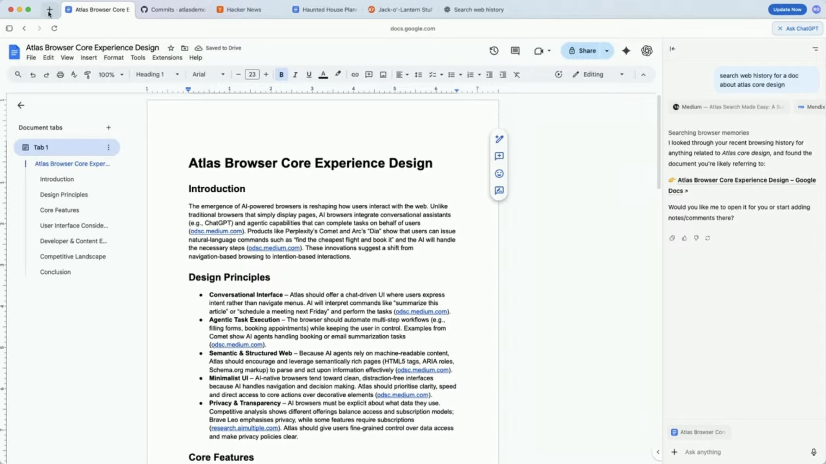Click the print icon in toolbar
Viewport: 826px width, 464px height.
point(60,74)
